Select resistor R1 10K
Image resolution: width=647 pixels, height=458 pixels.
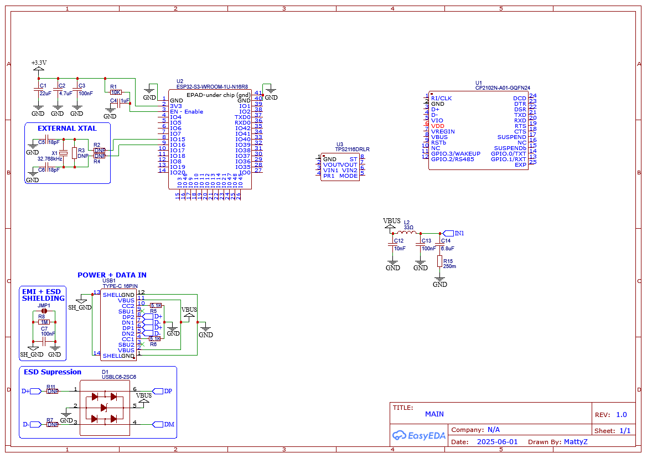coord(116,92)
